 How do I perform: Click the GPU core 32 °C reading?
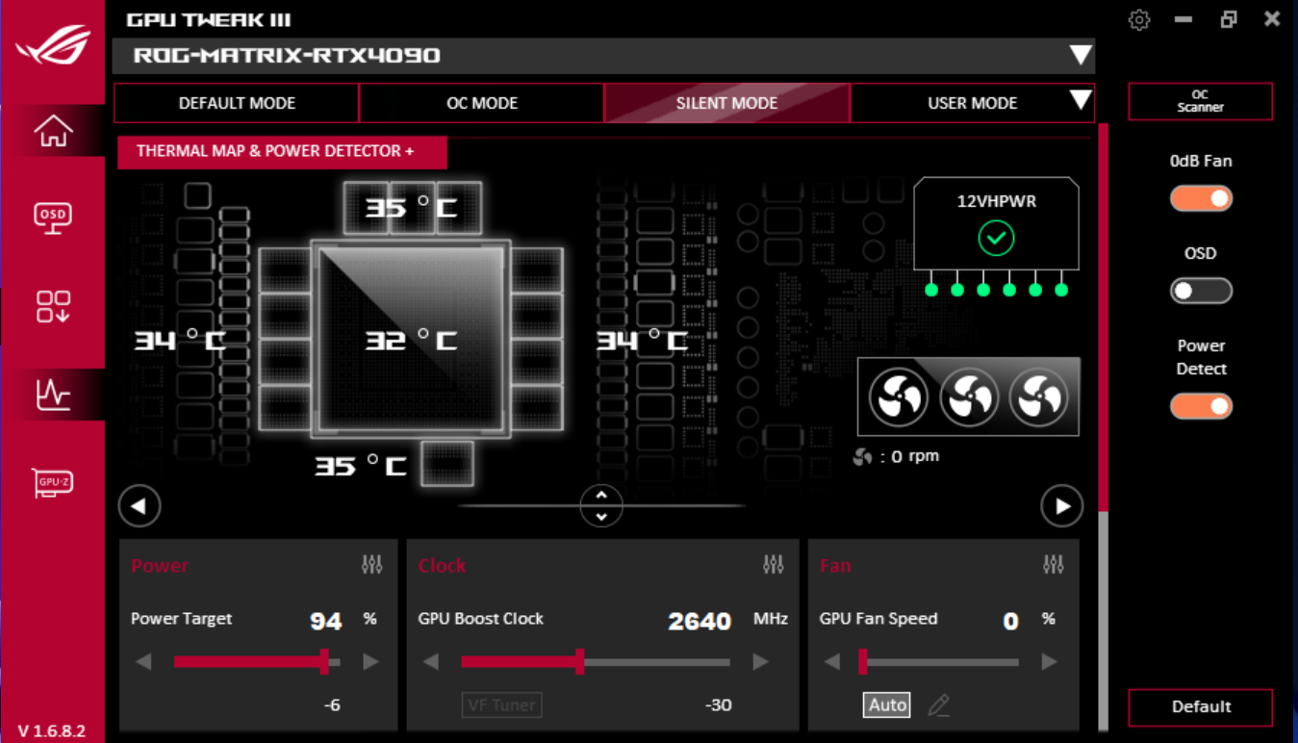coord(411,340)
